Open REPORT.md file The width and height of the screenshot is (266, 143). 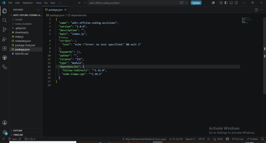pyautogui.click(x=26, y=54)
